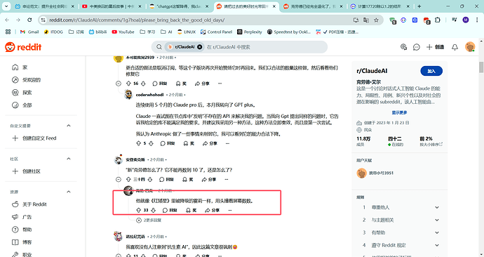Upvote the comment with 56 votes
The image size is (484, 257).
(129, 84)
